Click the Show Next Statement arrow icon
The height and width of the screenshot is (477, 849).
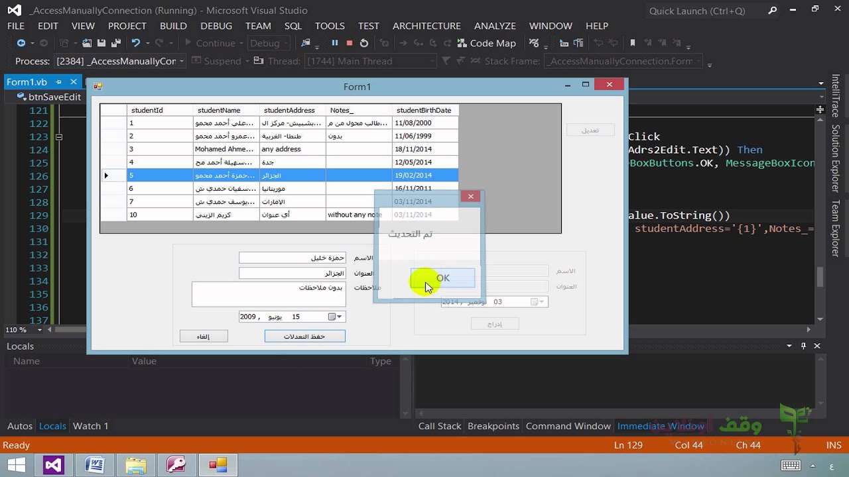coord(403,43)
